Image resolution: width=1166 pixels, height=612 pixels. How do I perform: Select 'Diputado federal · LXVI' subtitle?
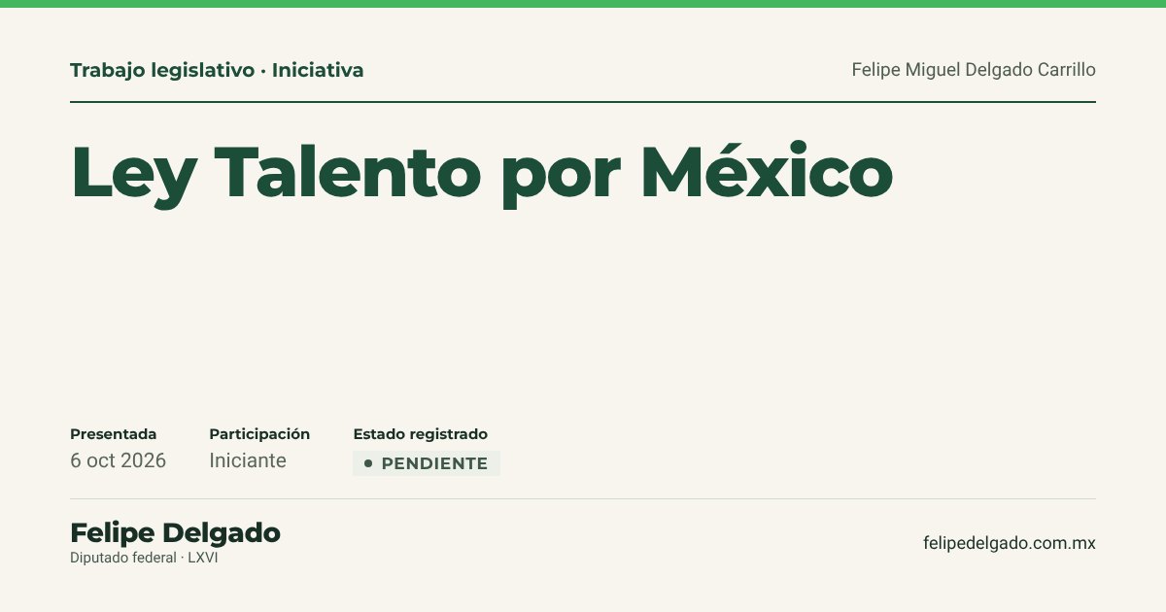coord(144,559)
